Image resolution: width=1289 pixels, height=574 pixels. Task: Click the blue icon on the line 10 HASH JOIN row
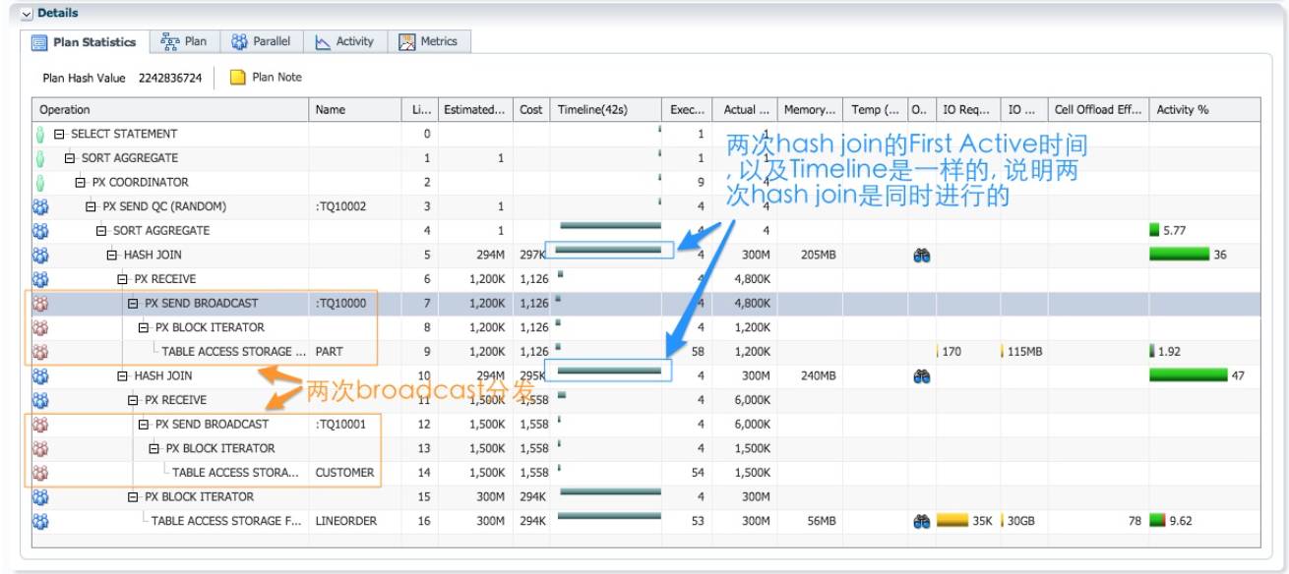pyautogui.click(x=40, y=375)
